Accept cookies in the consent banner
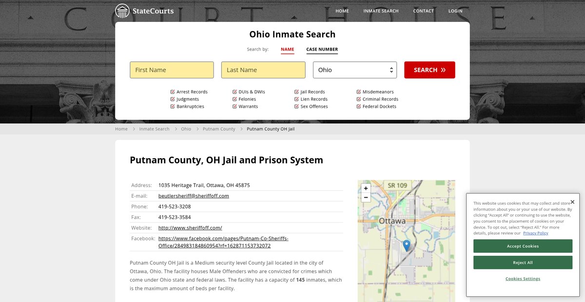 click(x=523, y=246)
